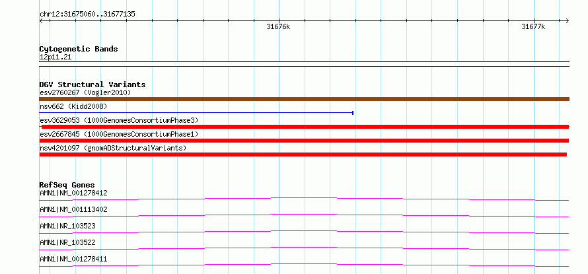Screen dimensions: 588x274
Task: Click esv2760267 (Vogler2010) variant label
Action: pyautogui.click(x=85, y=92)
